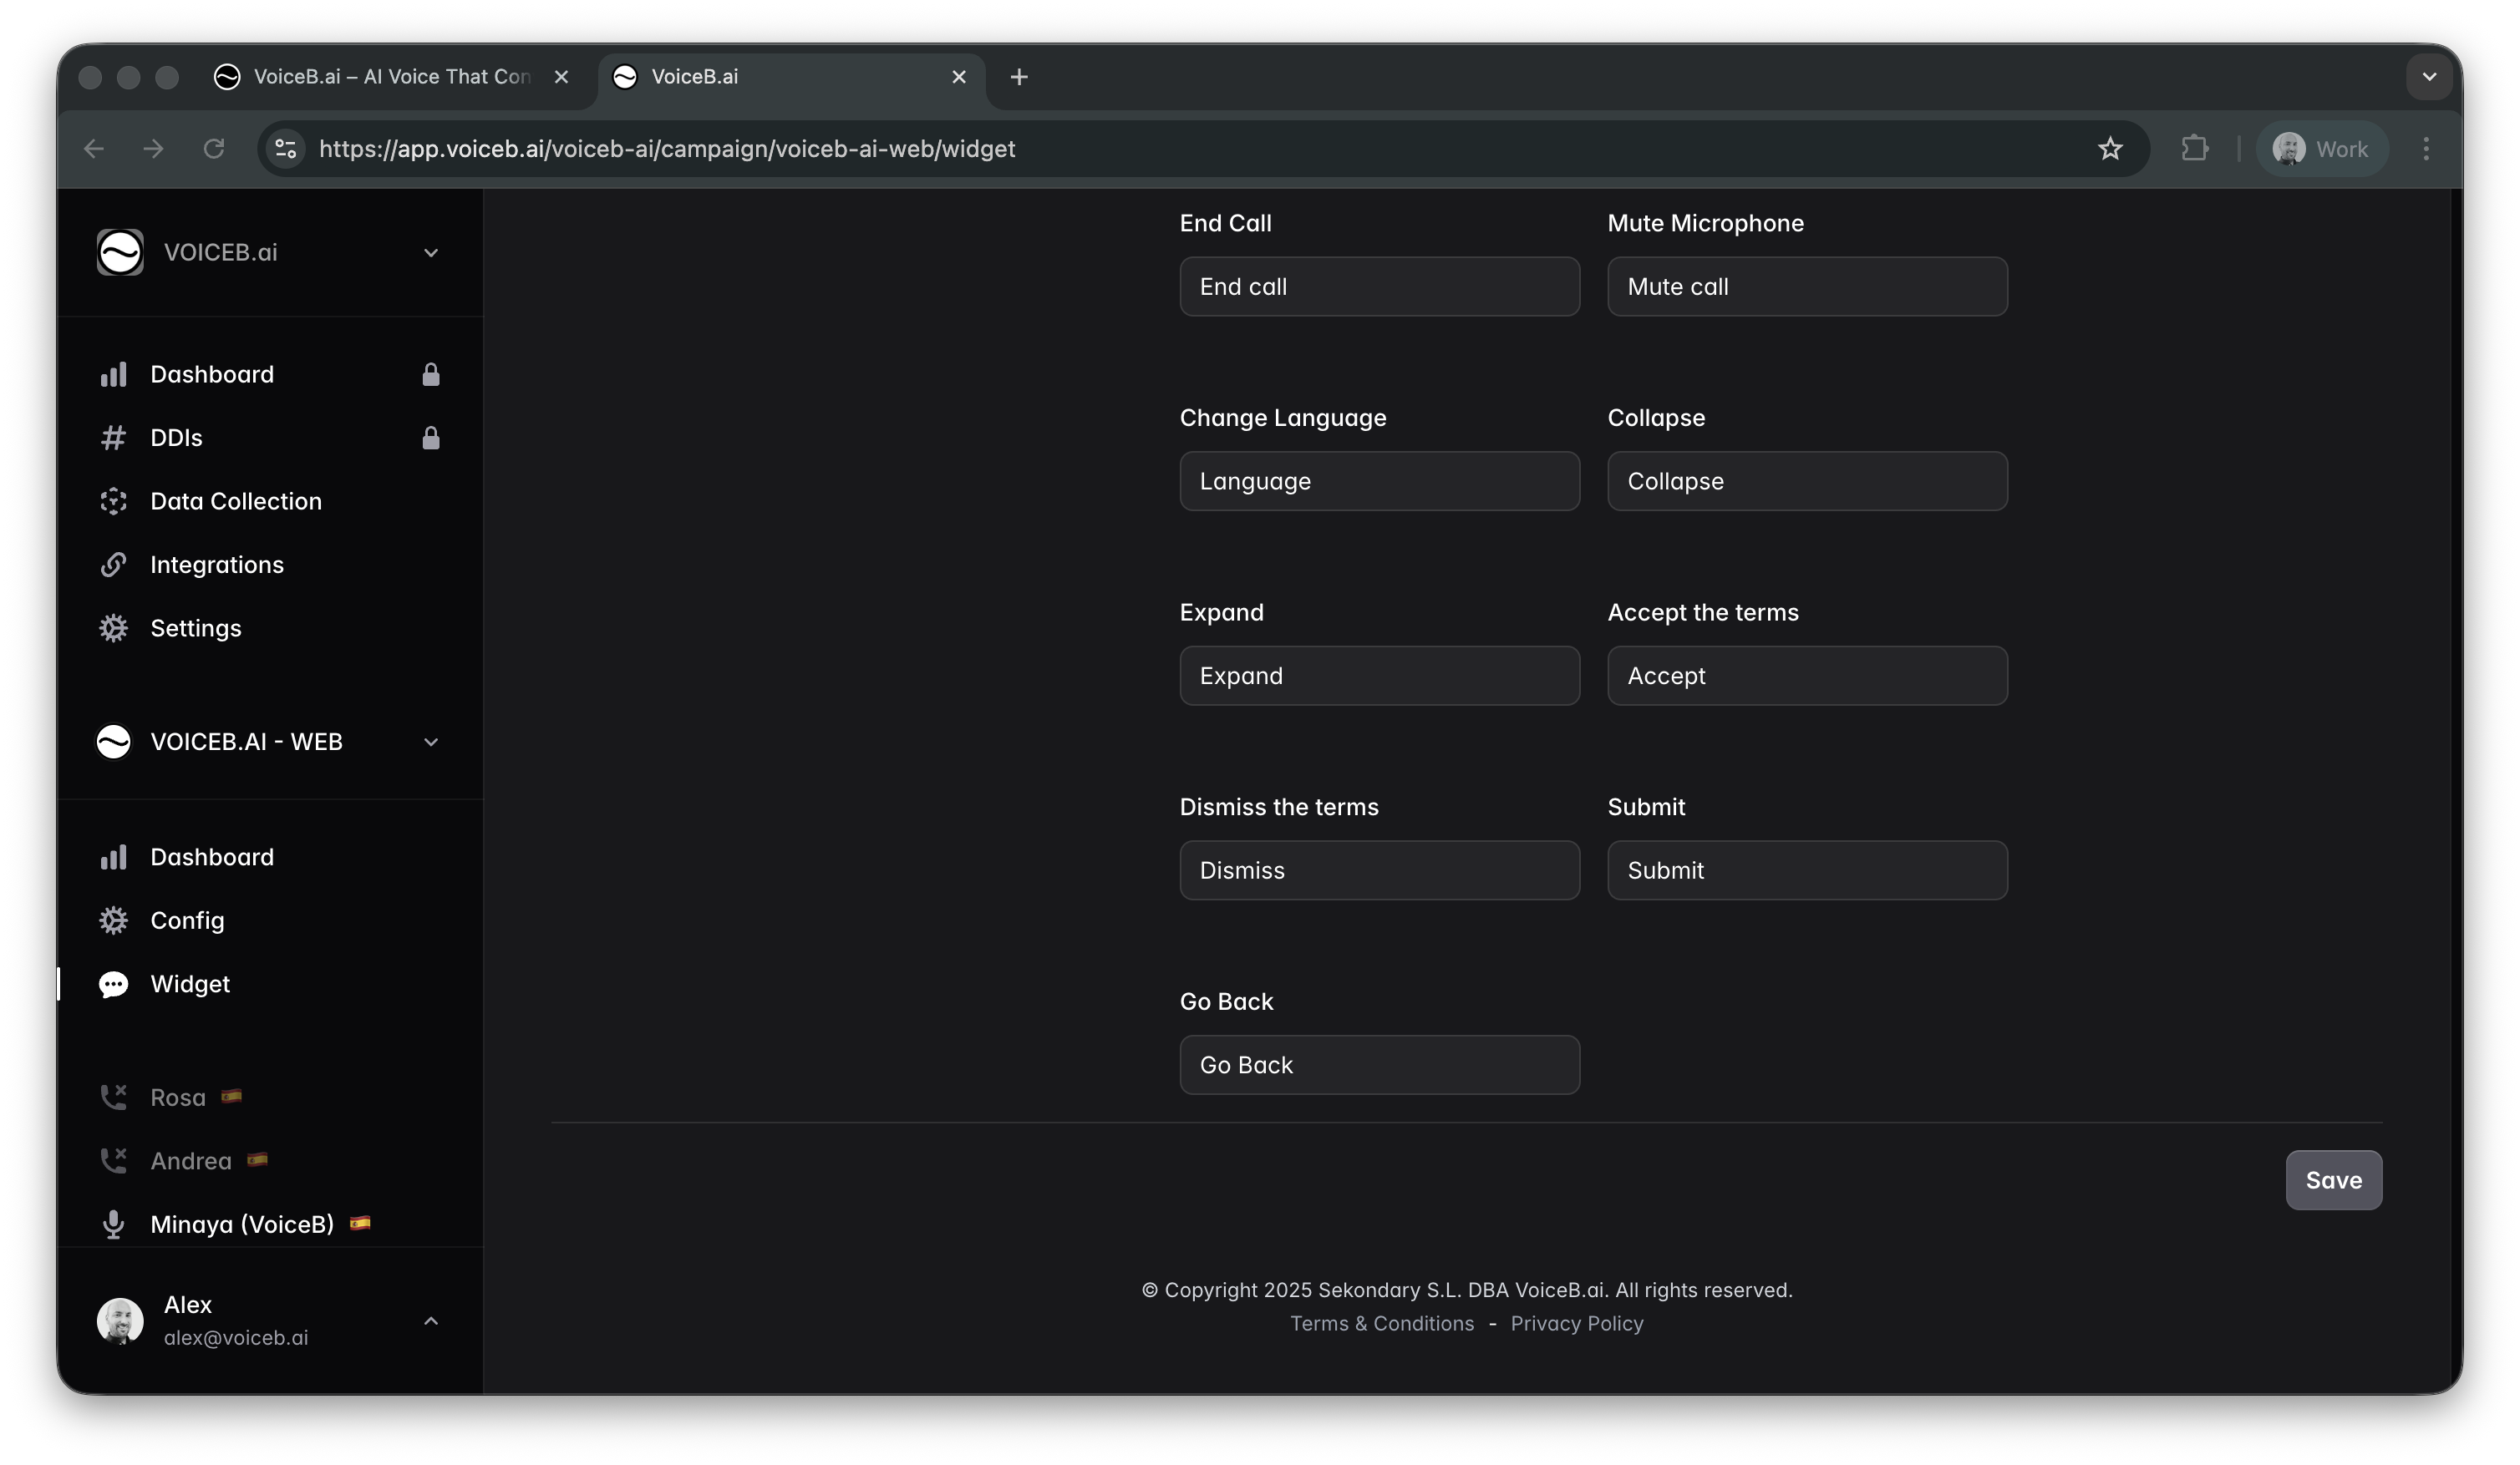The width and height of the screenshot is (2520, 1465).
Task: Click the End Call text field
Action: point(1379,286)
